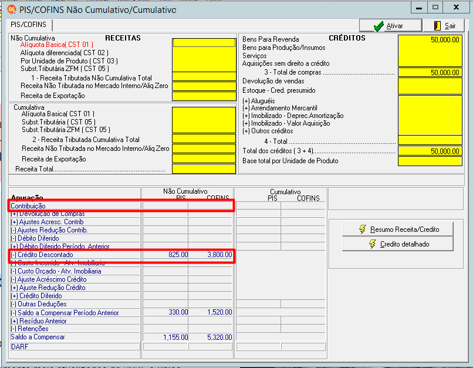Click the Total dos créditos 50,000.00 field
The height and width of the screenshot is (368, 473).
click(x=430, y=151)
